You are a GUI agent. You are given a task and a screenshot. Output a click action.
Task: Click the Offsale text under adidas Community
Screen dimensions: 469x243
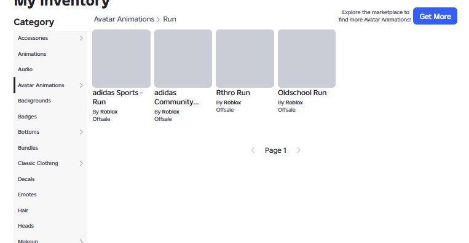point(163,119)
